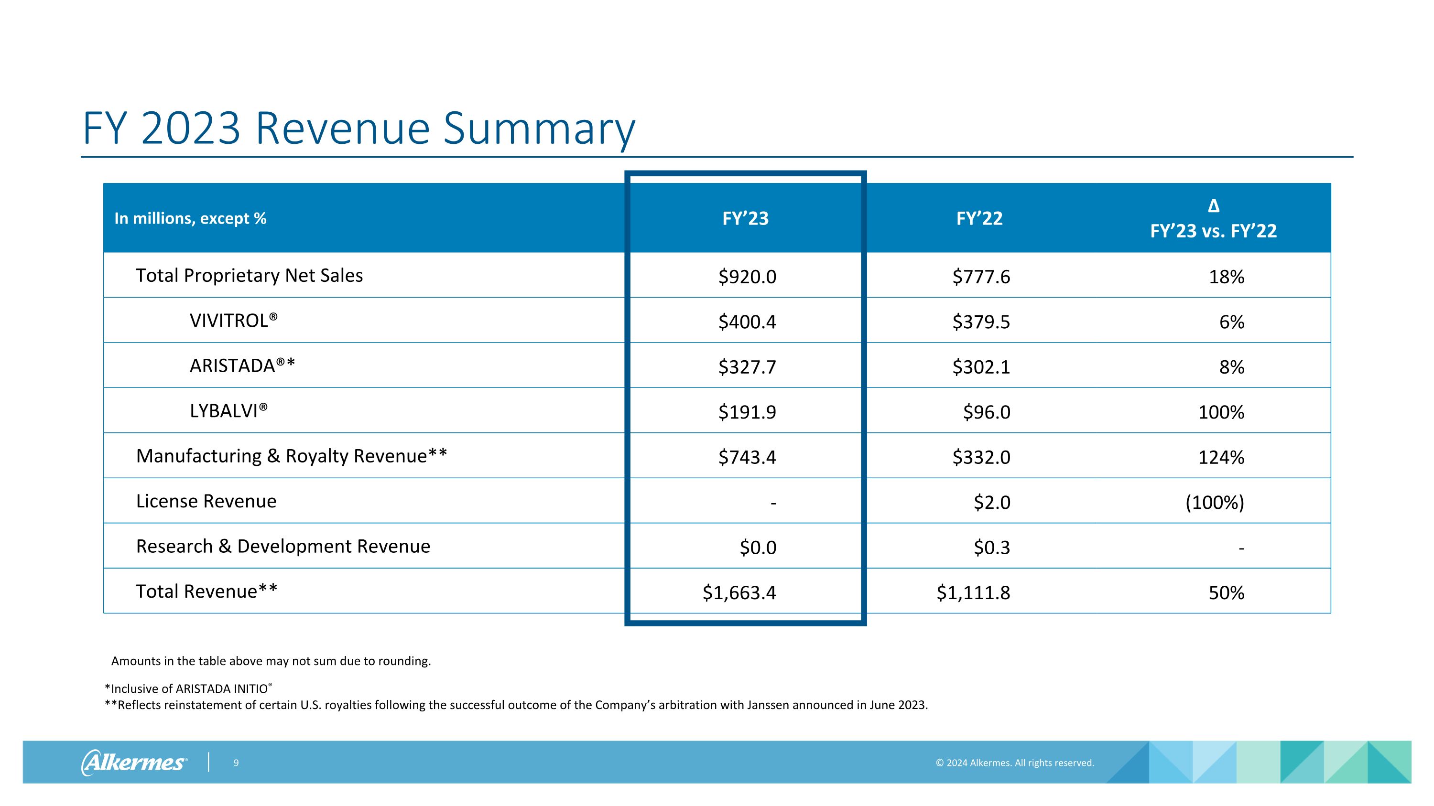Click the 124% change value
The width and height of the screenshot is (1434, 806).
coord(1221,457)
